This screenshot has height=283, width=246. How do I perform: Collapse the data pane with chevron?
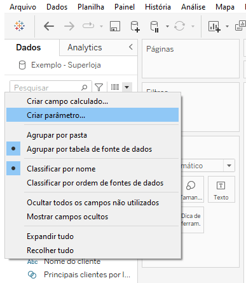(x=131, y=47)
